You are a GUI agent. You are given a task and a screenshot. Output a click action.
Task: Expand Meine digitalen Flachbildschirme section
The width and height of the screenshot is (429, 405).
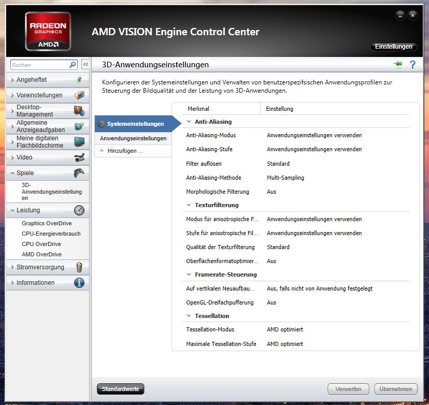12,142
